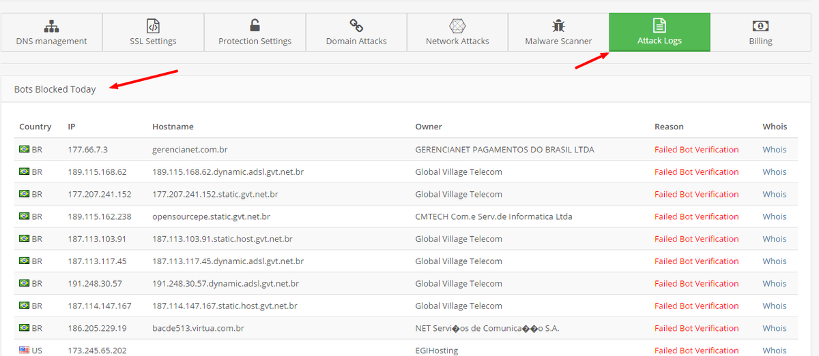This screenshot has height=356, width=819.
Task: Click IP address 177.66.7.3
Action: [x=87, y=149]
